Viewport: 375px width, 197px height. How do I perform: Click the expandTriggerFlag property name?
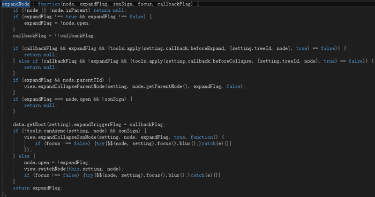(97, 125)
